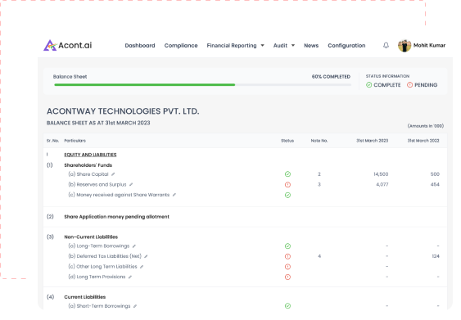Screen dimensions: 461x320
Task: Open (b) Reserves and Surplus line item
Action: (x=97, y=184)
